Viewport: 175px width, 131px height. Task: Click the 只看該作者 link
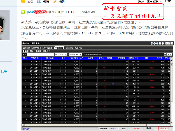(x=88, y=12)
